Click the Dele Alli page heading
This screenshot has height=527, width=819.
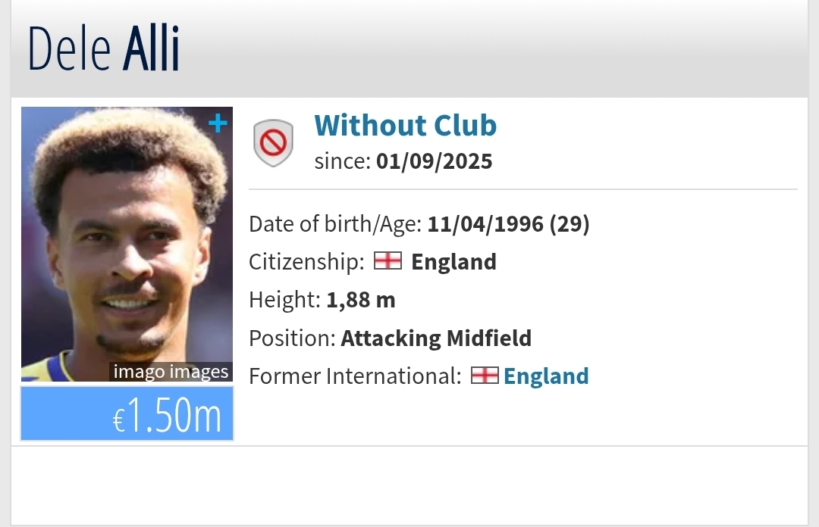104,49
